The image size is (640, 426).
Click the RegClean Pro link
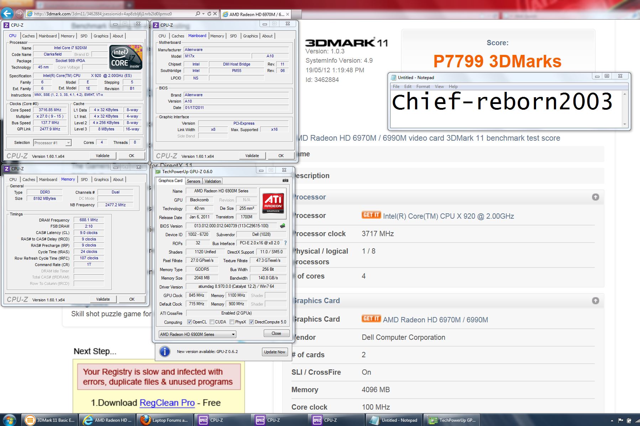(x=167, y=403)
